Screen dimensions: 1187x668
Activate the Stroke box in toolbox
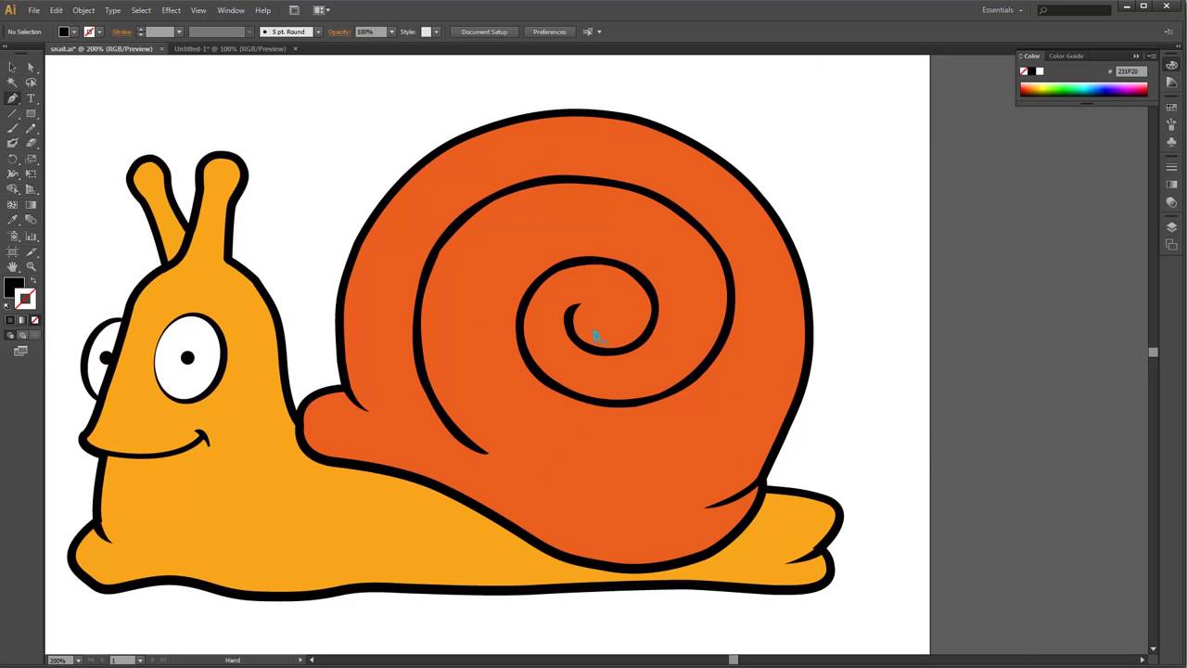pyautogui.click(x=26, y=299)
